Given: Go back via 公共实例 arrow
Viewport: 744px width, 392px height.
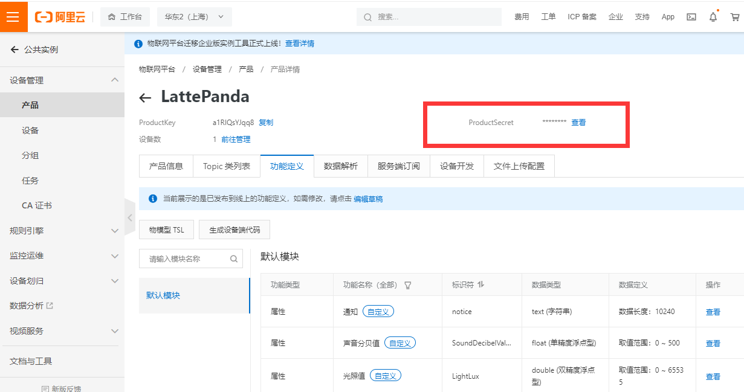Looking at the screenshot, I should coord(15,50).
